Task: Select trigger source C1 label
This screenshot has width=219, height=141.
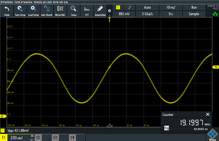Action: [x=118, y=7]
